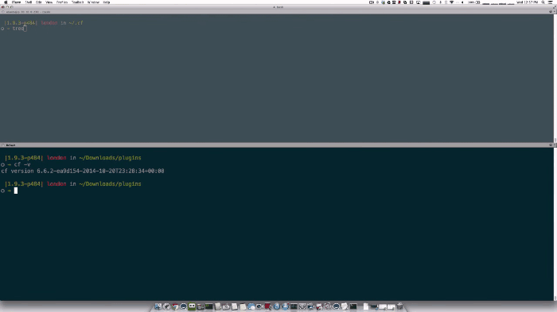Click the Default pane title bar
Viewport: 557px width, 312px height.
[x=277, y=145]
